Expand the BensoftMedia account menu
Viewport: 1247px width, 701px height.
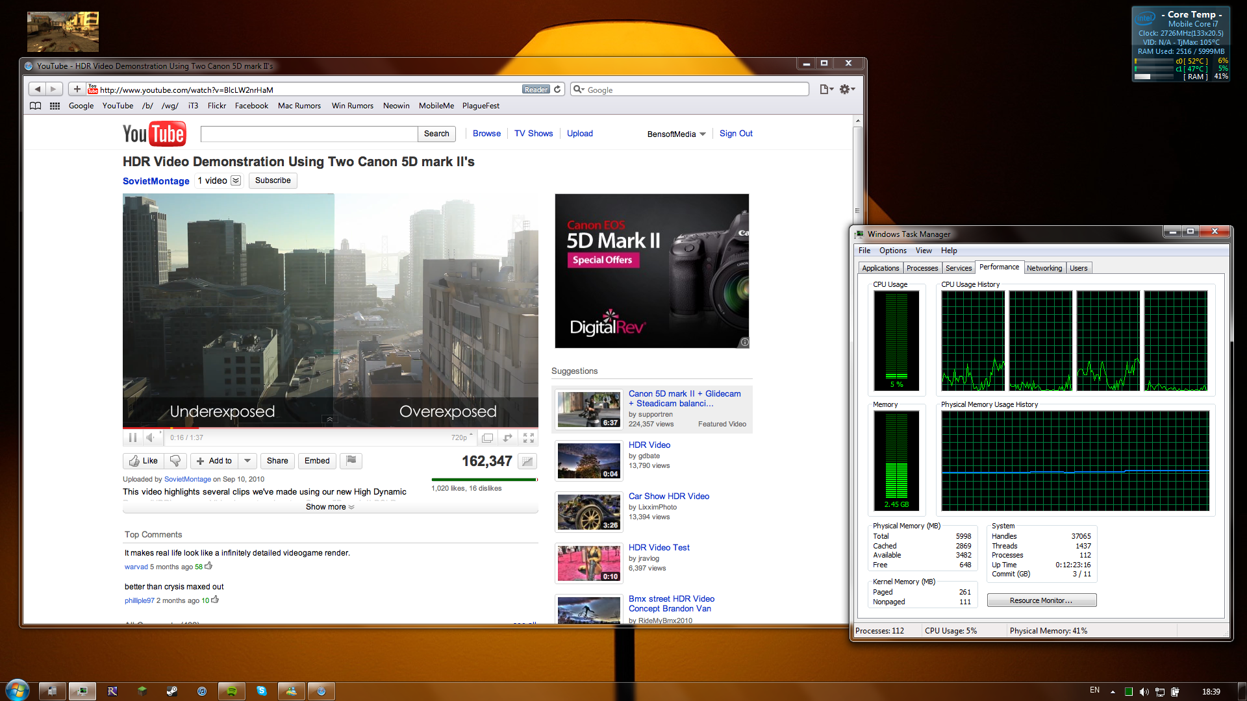tap(676, 134)
